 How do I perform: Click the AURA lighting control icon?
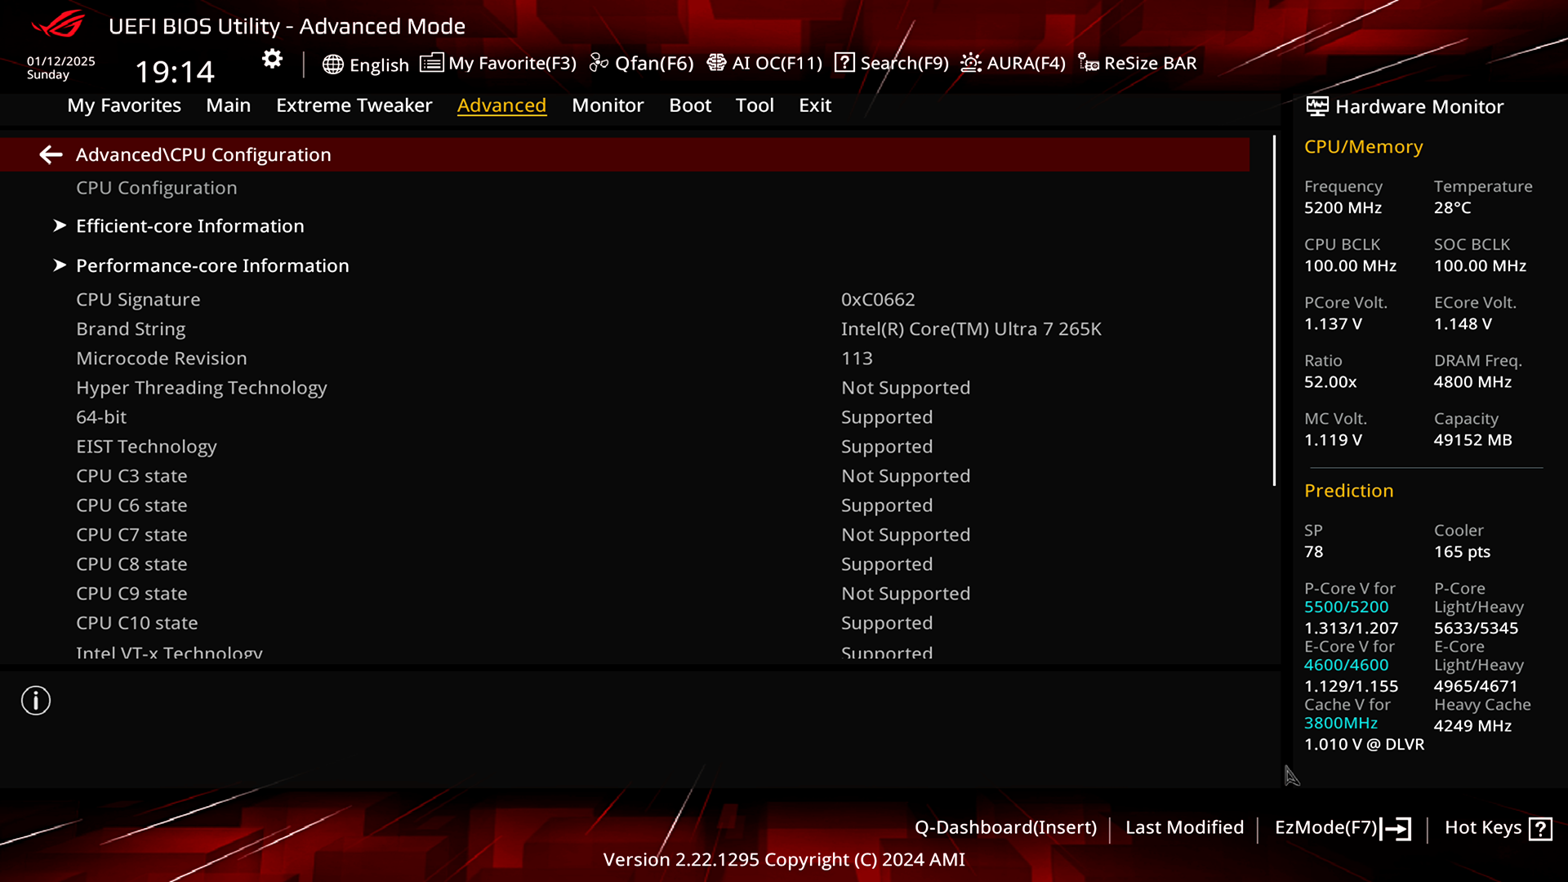[970, 62]
